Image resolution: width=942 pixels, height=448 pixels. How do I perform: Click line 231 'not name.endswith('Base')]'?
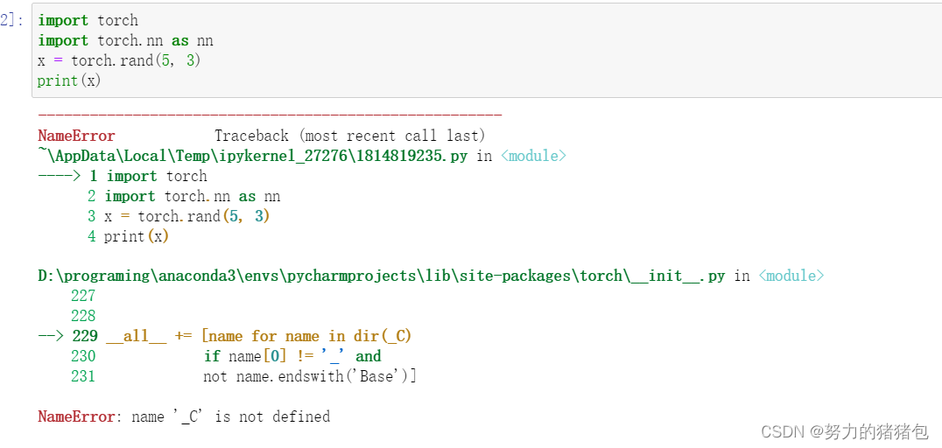pyautogui.click(x=244, y=376)
